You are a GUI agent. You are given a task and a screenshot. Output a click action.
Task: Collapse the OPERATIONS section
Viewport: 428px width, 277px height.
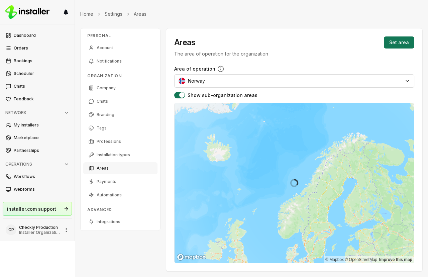(x=37, y=164)
